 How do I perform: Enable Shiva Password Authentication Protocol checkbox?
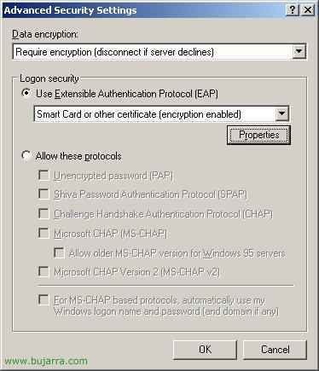tap(43, 194)
